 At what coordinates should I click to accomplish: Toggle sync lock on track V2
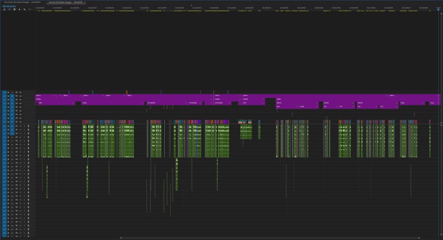point(17,118)
